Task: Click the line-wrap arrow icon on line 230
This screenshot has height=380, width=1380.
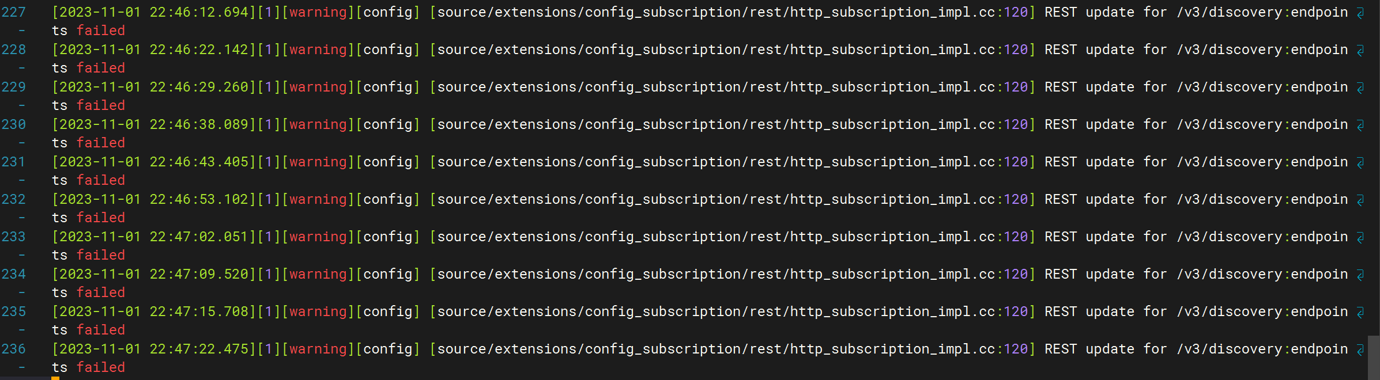Action: pyautogui.click(x=1360, y=126)
